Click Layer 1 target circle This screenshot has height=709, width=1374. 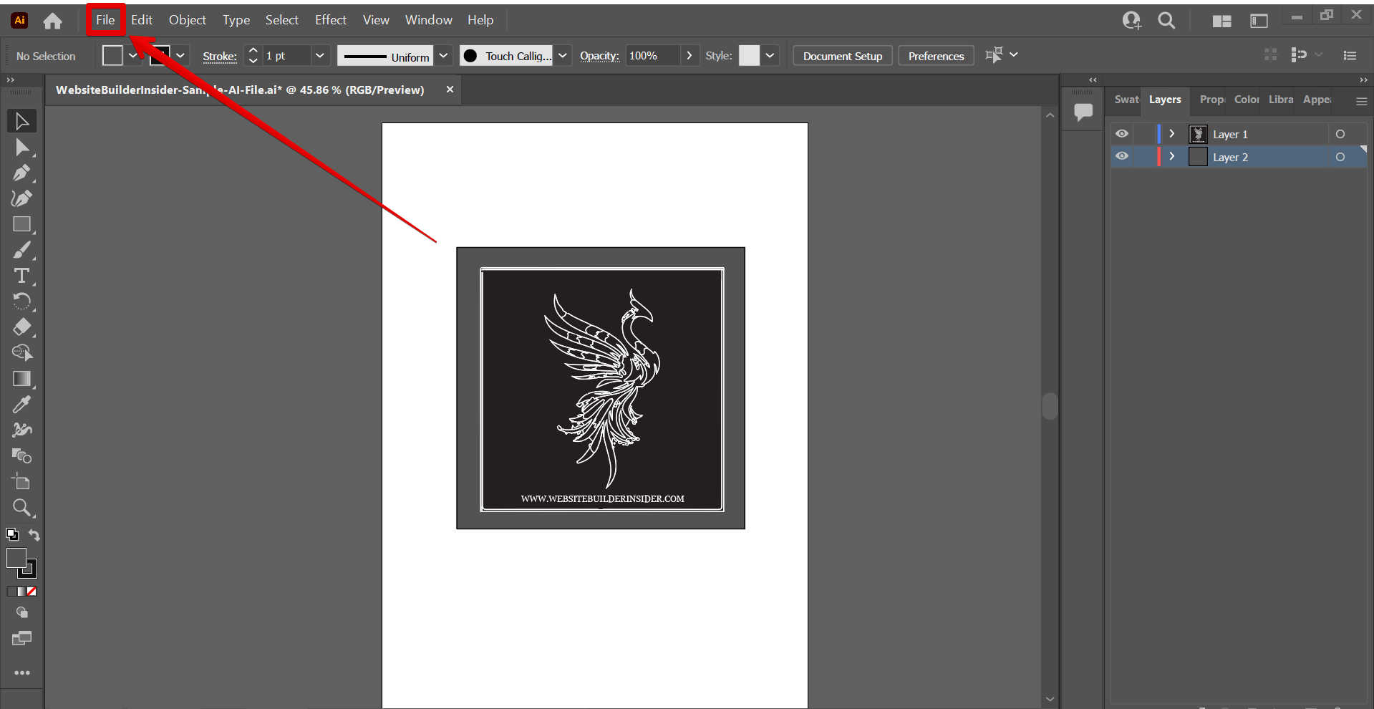tap(1340, 134)
